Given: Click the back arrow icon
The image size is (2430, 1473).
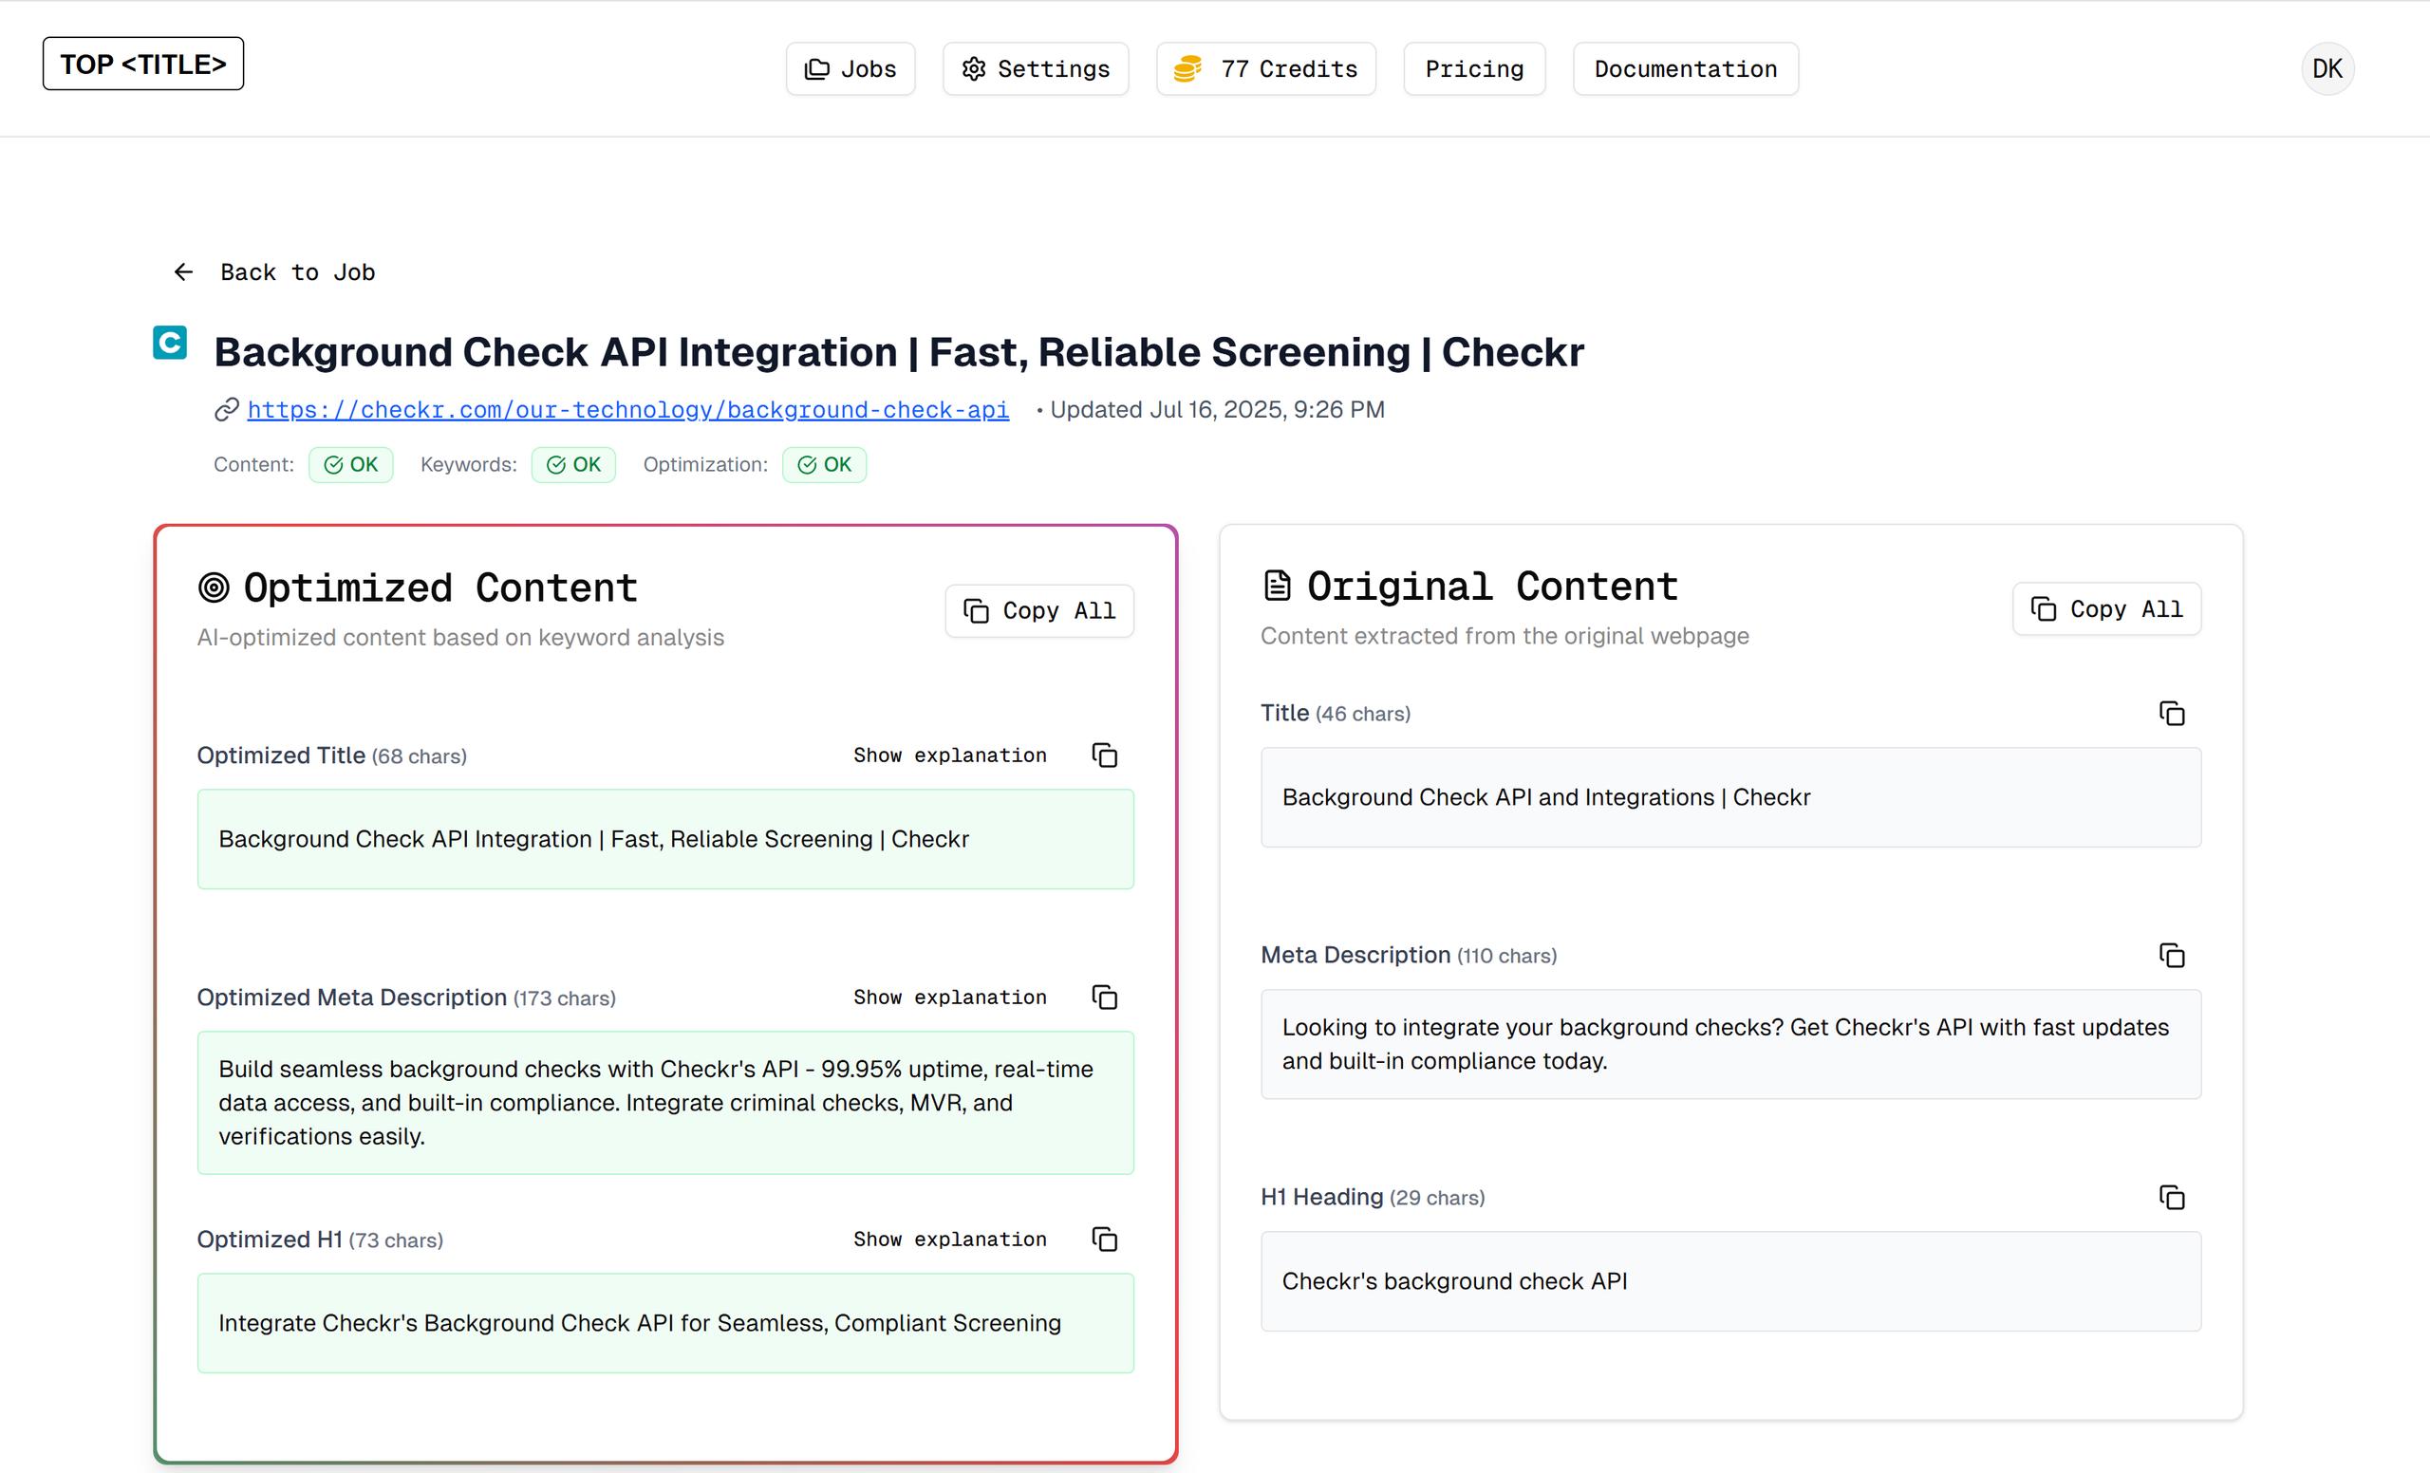Looking at the screenshot, I should pyautogui.click(x=183, y=272).
